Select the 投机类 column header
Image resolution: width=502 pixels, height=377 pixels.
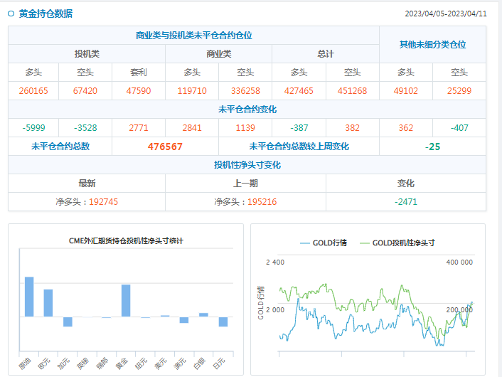pos(87,54)
